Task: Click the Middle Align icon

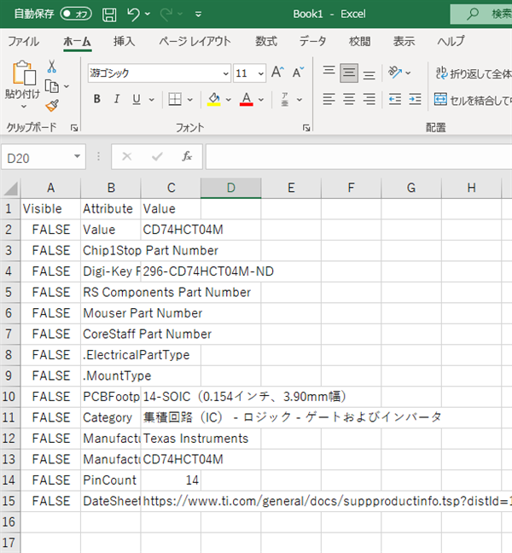Action: pyautogui.click(x=349, y=73)
